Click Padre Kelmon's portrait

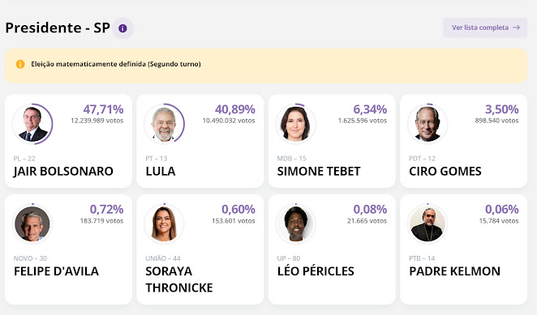point(427,223)
